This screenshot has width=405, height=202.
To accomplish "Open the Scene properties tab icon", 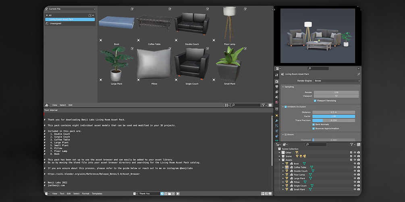I will click(276, 97).
